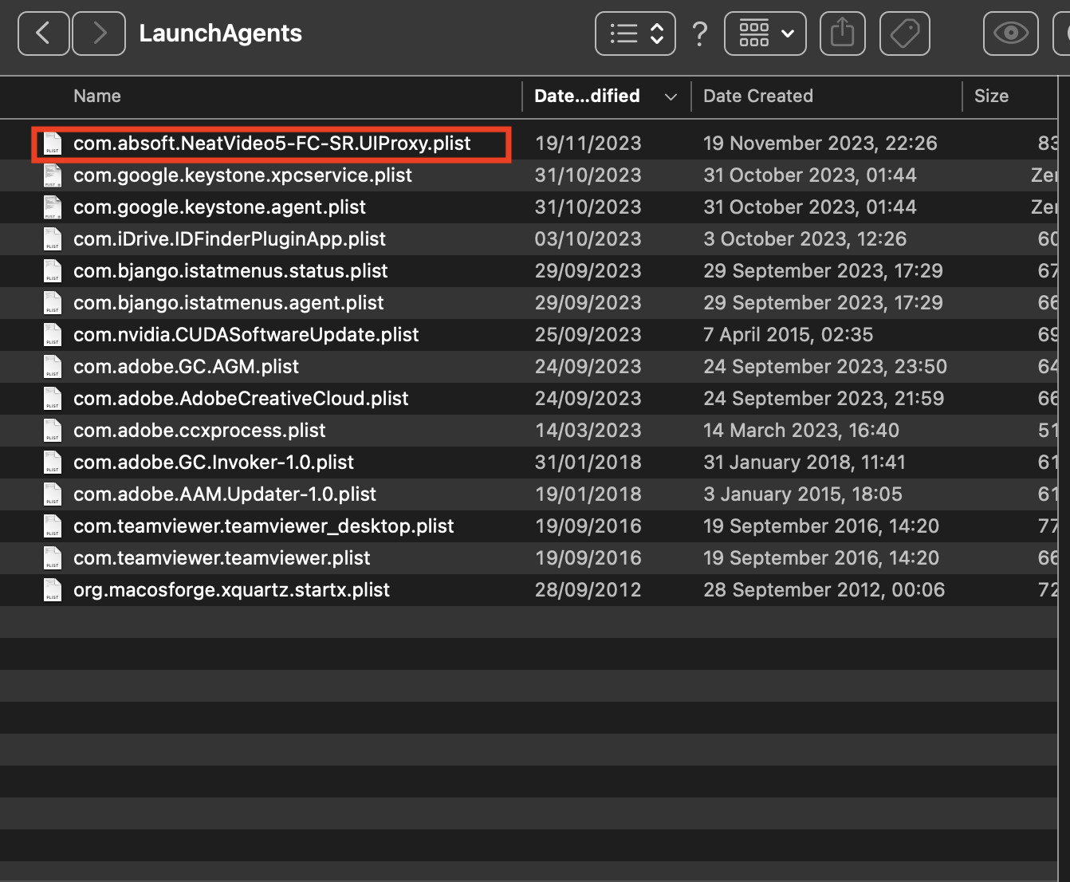
Task: Click the file name com.google.keystone.agent.plist
Action: click(219, 207)
